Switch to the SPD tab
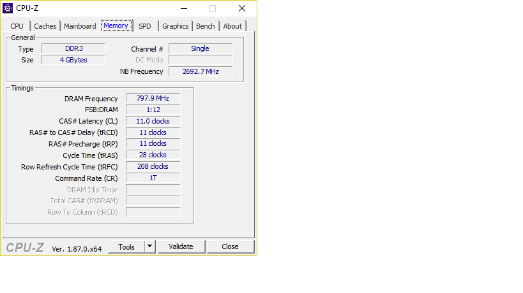 click(145, 26)
